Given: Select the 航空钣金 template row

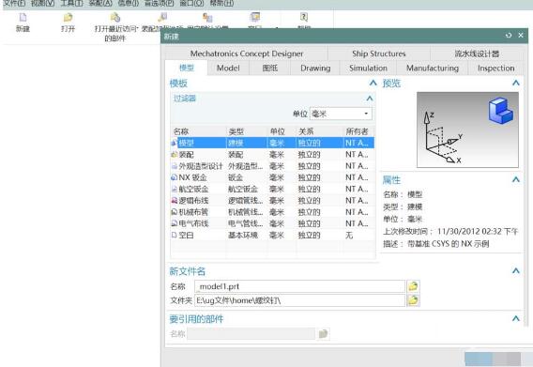Looking at the screenshot, I should [272, 189].
